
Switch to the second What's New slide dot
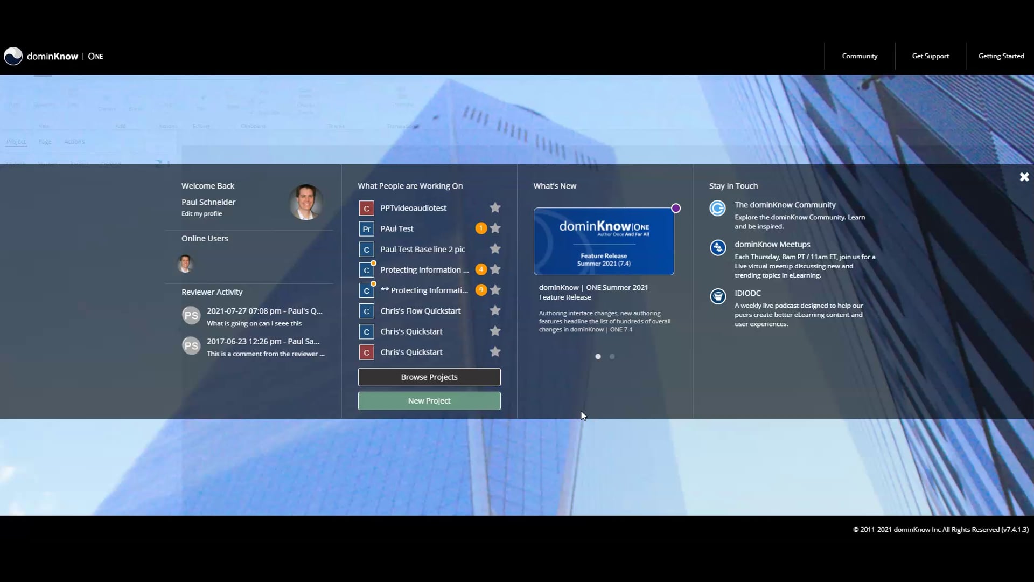coord(612,356)
